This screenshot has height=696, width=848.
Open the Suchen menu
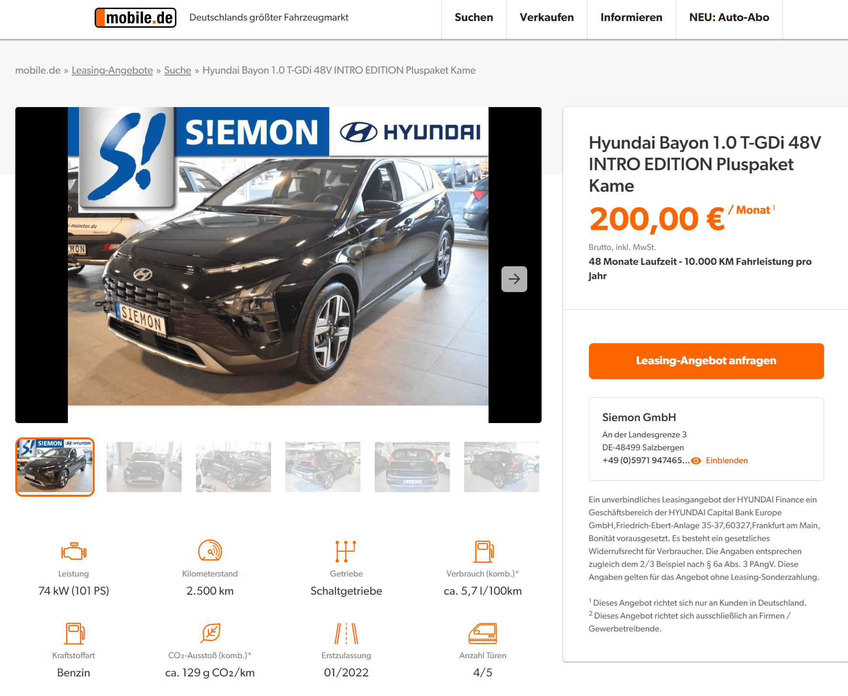[474, 18]
